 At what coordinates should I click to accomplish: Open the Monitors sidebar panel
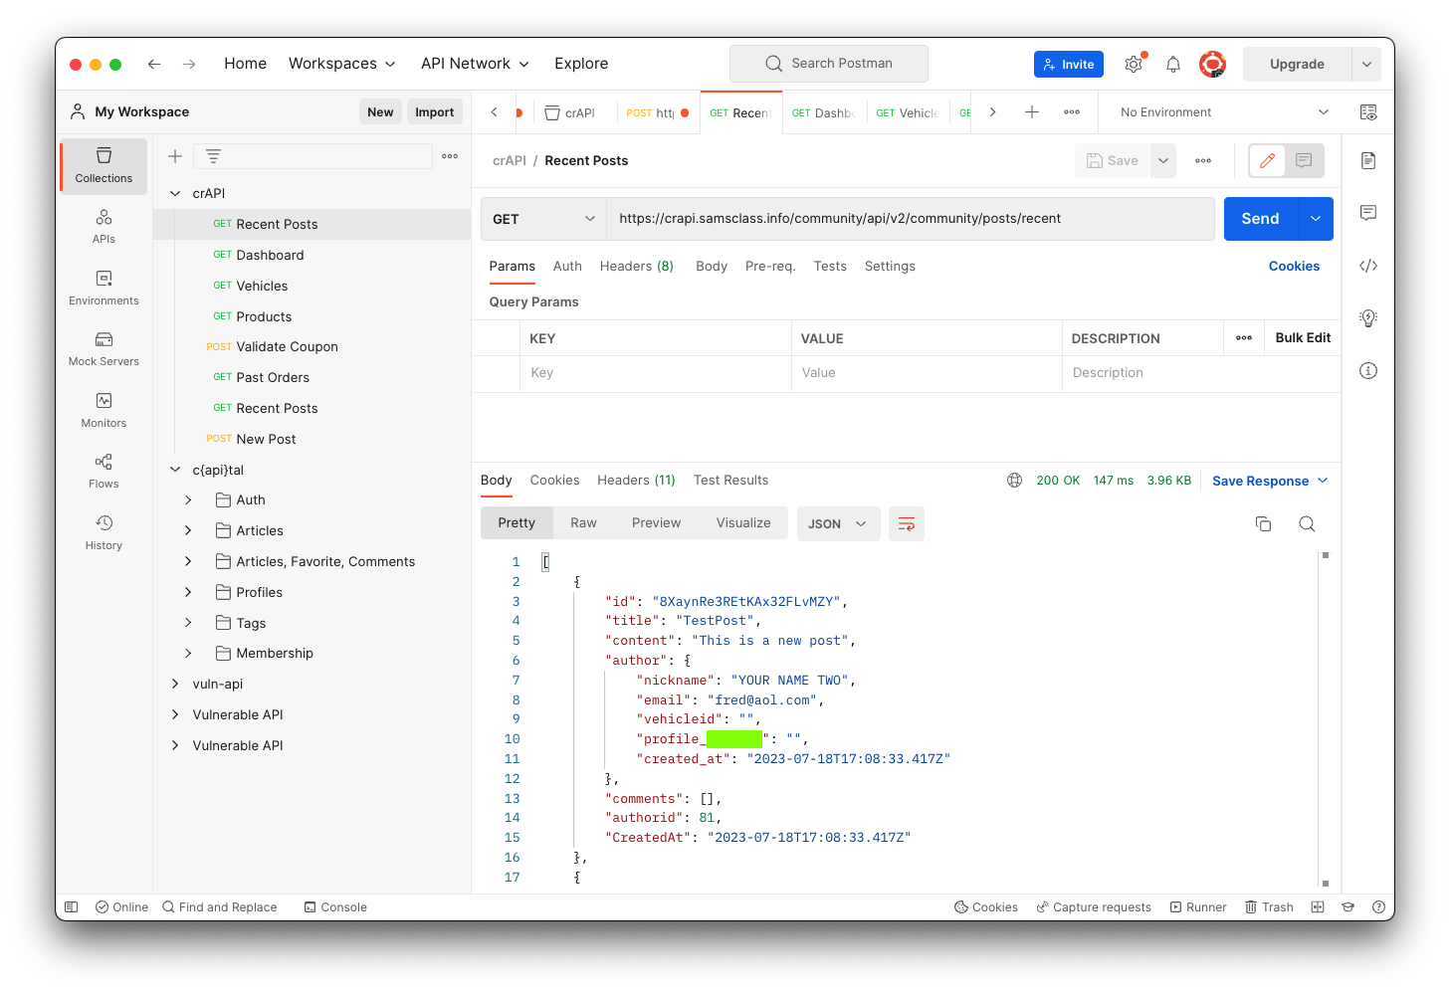[x=104, y=410]
